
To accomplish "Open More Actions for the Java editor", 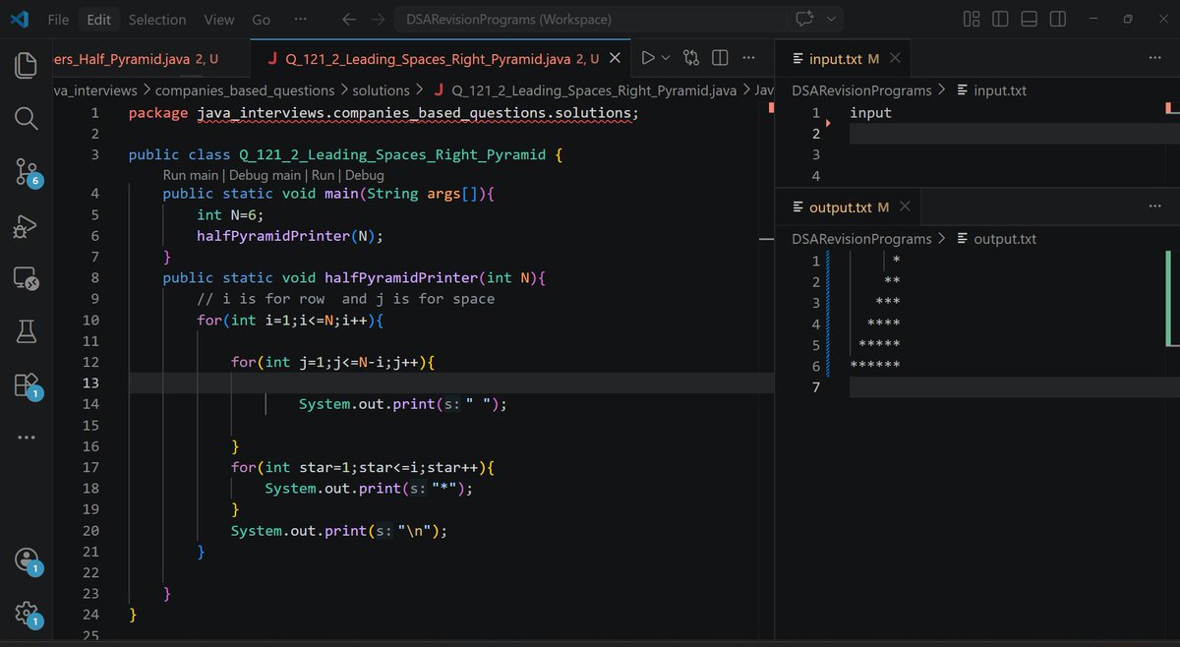I will (x=748, y=58).
